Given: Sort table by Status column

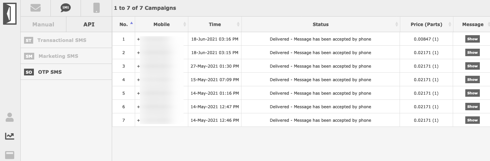Looking at the screenshot, I should pos(320,24).
